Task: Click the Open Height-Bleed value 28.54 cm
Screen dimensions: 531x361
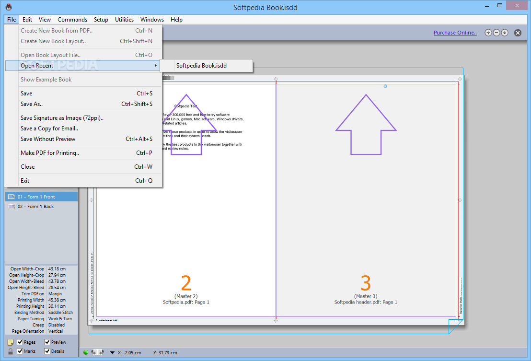Action: (57, 288)
